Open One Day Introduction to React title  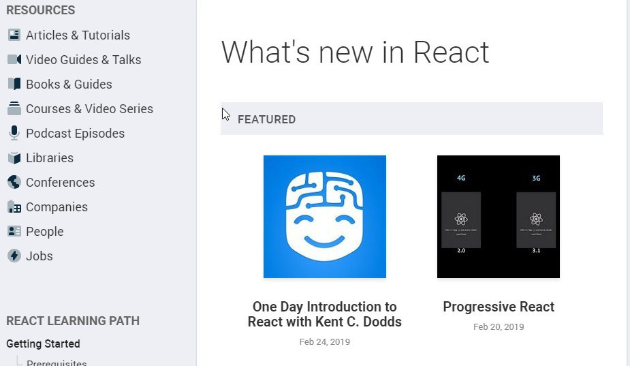coord(325,314)
